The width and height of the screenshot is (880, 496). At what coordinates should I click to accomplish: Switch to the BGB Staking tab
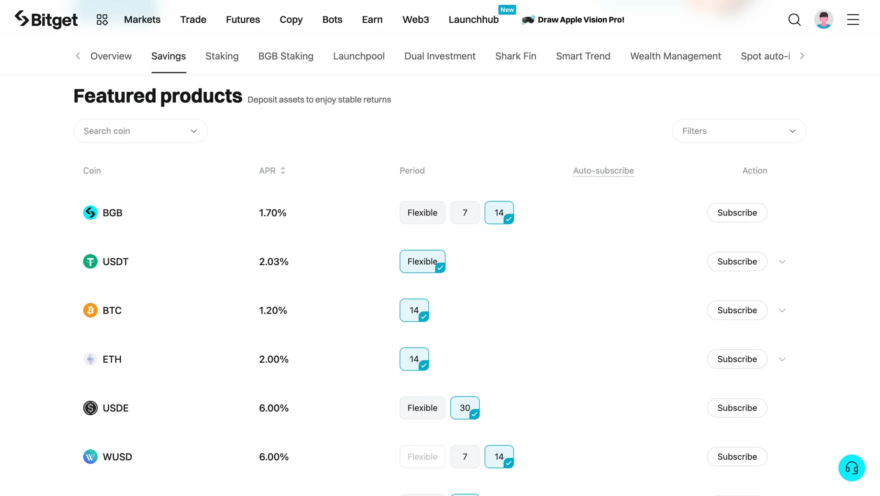(286, 56)
